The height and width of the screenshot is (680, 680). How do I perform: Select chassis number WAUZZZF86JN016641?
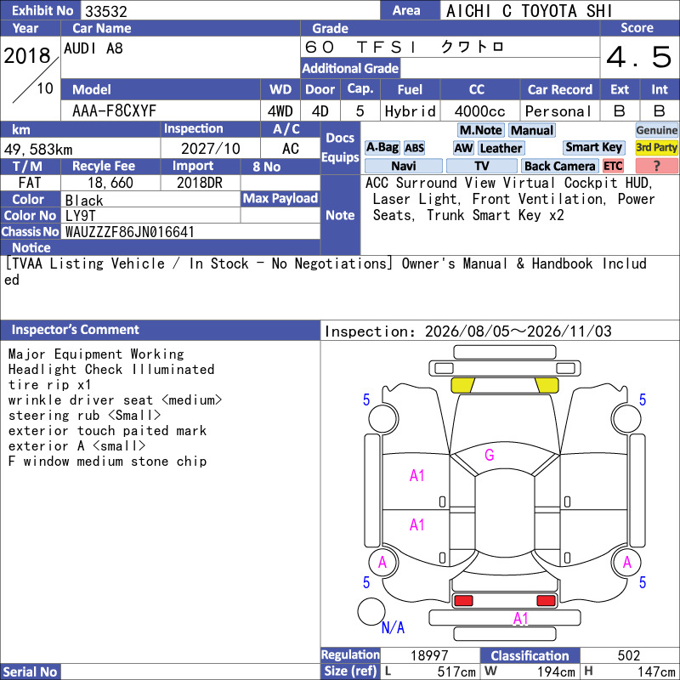click(x=129, y=232)
